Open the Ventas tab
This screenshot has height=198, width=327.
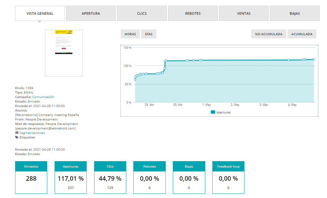click(243, 13)
